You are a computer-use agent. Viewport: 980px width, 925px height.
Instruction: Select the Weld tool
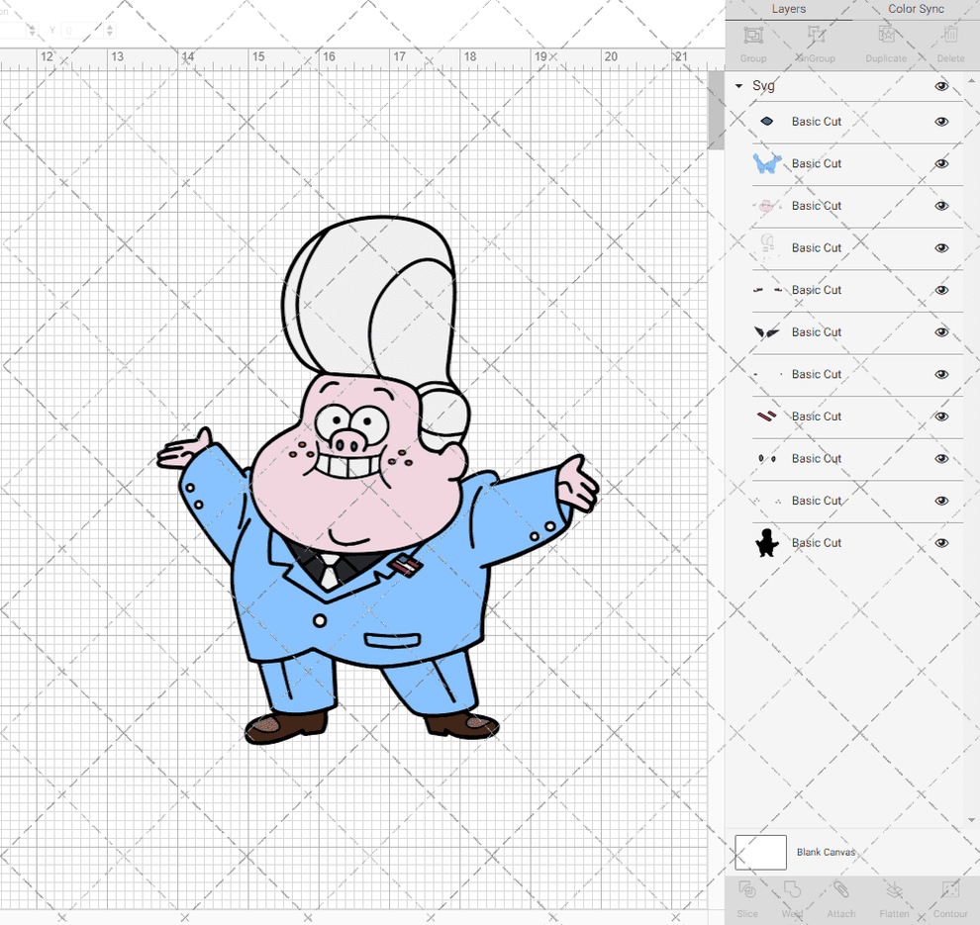pyautogui.click(x=792, y=900)
